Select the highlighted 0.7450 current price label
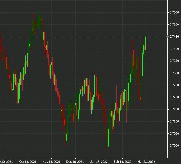The height and width of the screenshot is (164, 181). (x=174, y=37)
